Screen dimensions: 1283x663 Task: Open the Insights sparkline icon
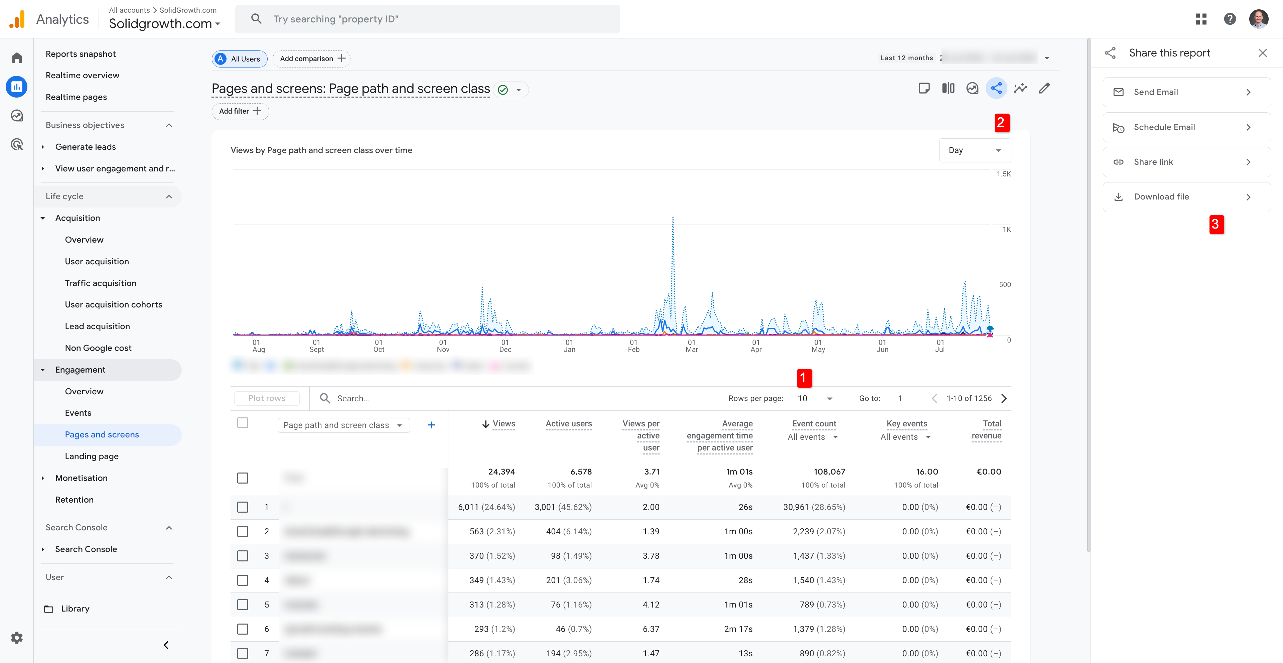[1020, 89]
